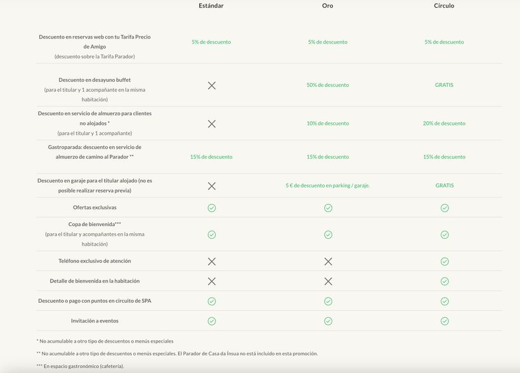
Task: Click the Oro column header
Action: coord(328,6)
